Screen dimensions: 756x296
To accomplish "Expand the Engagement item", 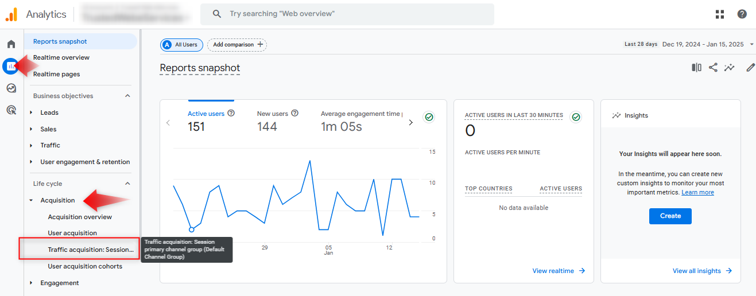I will coord(31,283).
